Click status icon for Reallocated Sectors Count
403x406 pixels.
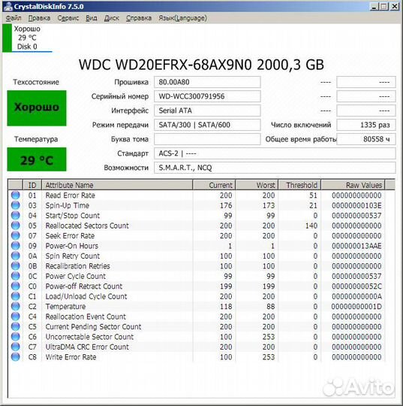[16, 226]
